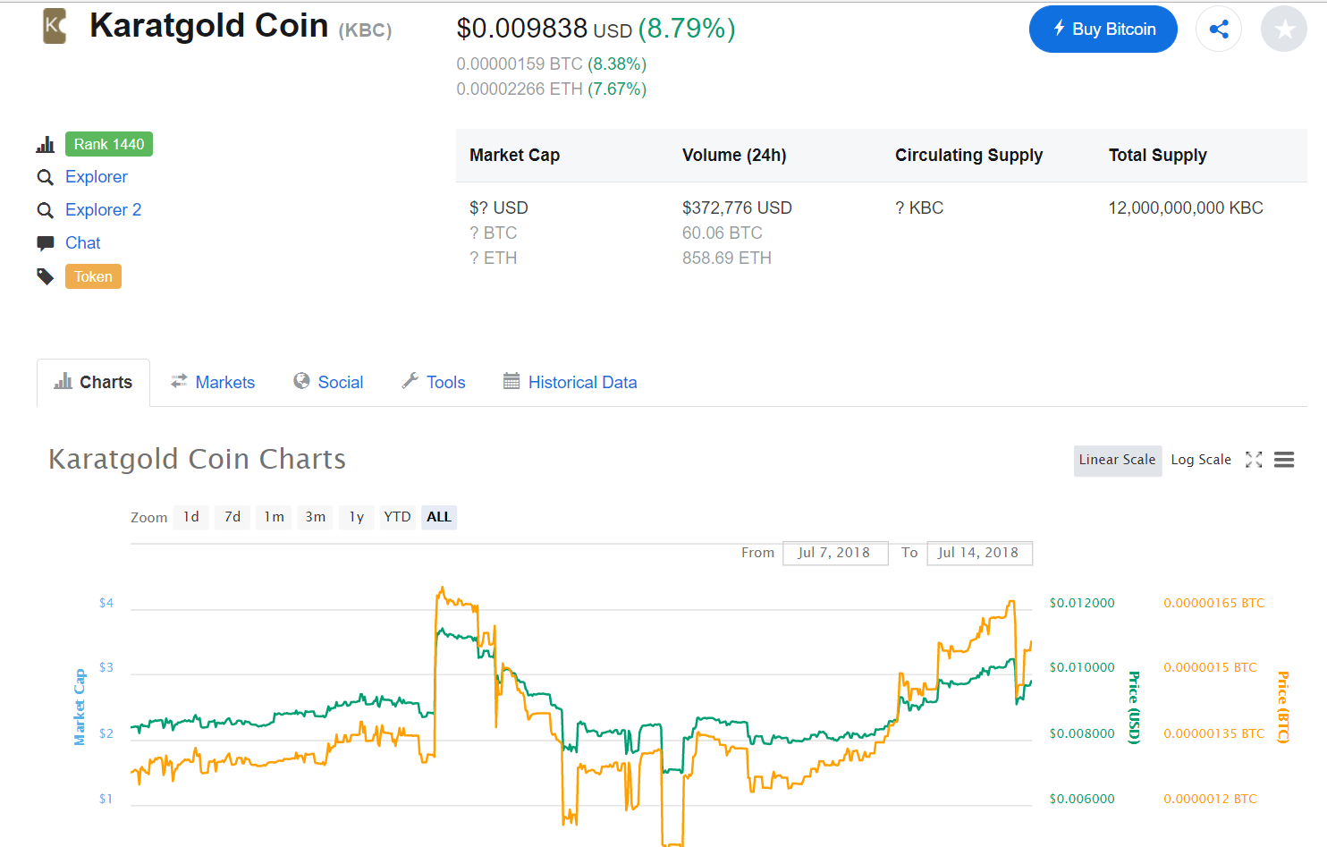Click the Price (USD) axis label
1327x847 pixels.
[x=1134, y=707]
